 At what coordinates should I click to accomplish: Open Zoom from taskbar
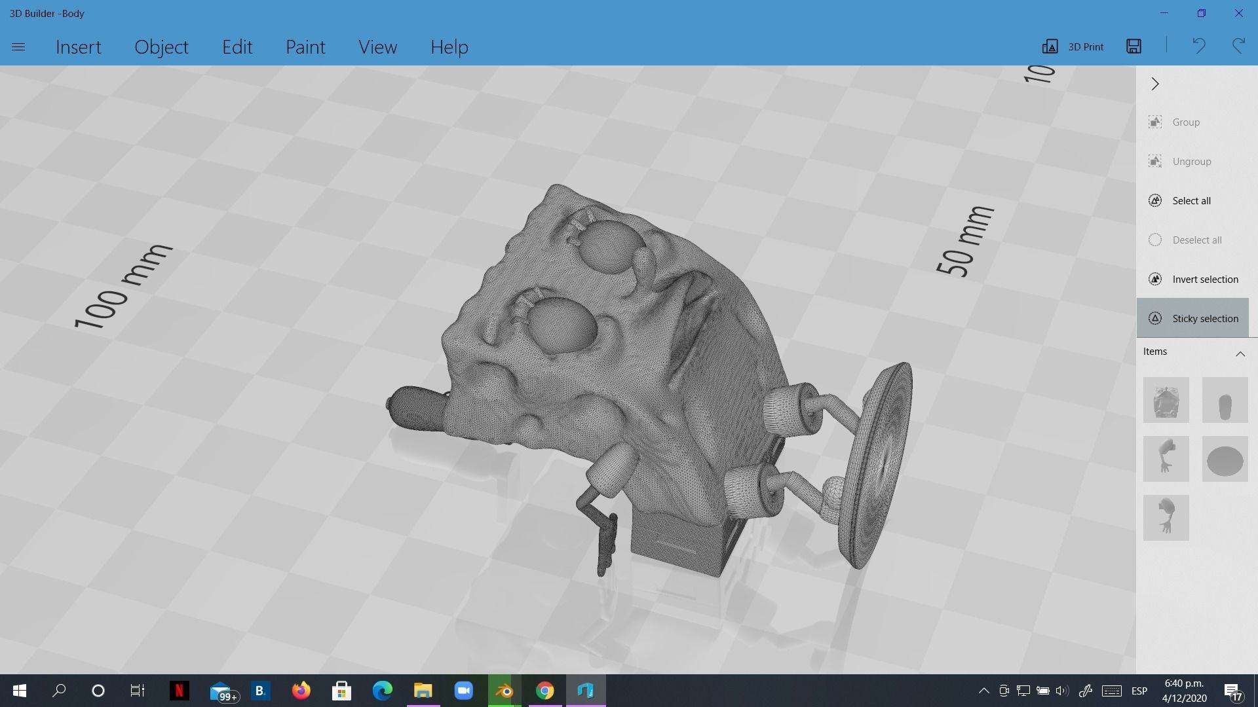[x=463, y=691]
